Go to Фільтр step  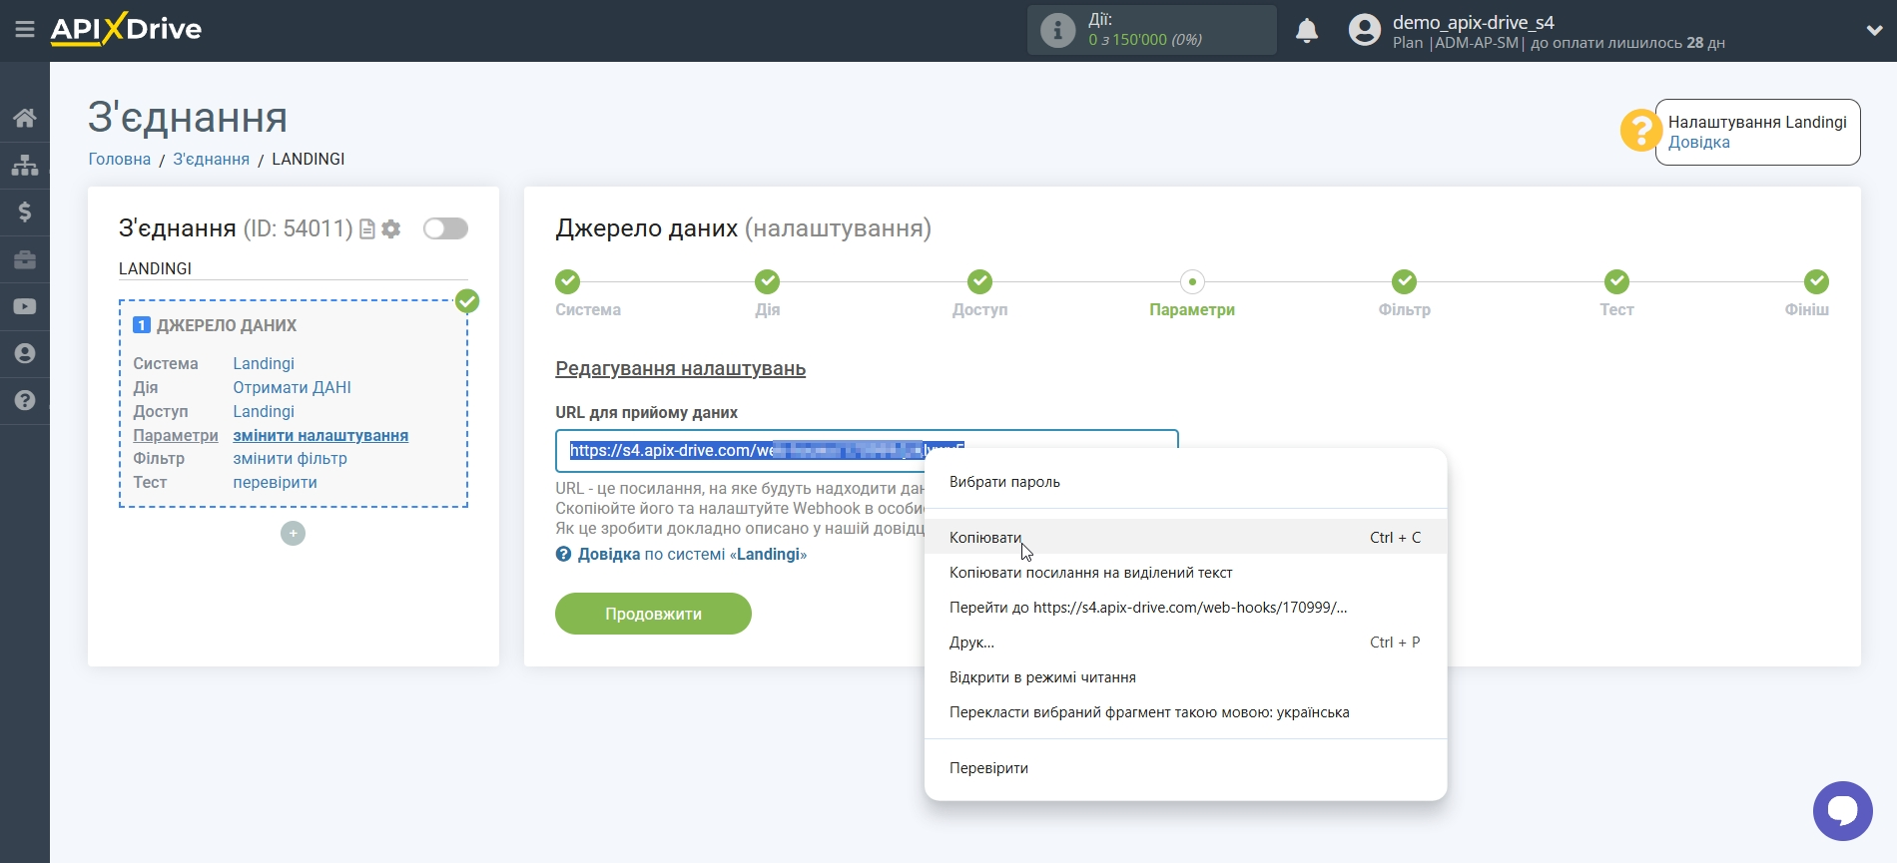(1405, 281)
